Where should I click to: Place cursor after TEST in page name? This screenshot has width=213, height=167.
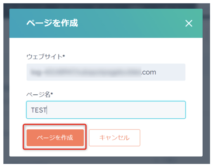(x=47, y=110)
